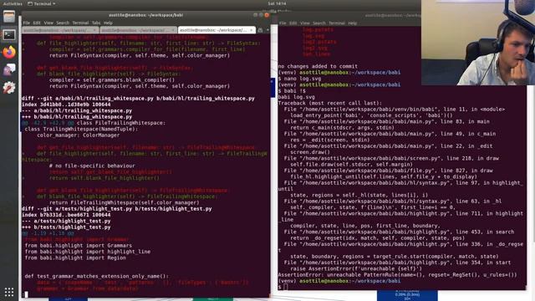Viewport: 535px width, 301px height.
Task: Click 'diff --git a/babi/hl/trailing_whitespace.py' line
Action: coord(138,99)
